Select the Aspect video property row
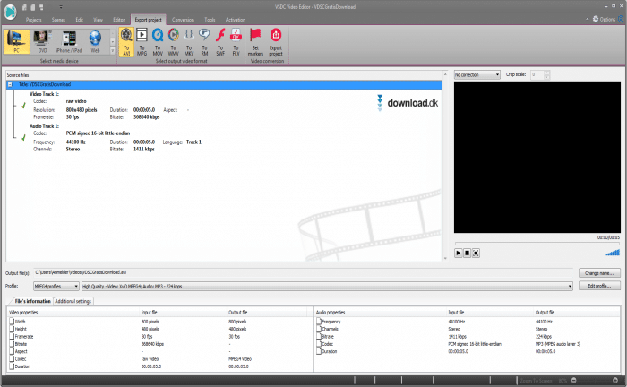The height and width of the screenshot is (387, 627). coord(160,351)
